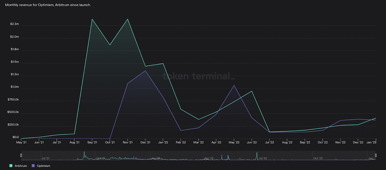Click the right range navigator handle
The height and width of the screenshot is (170, 386).
pyautogui.click(x=375, y=155)
